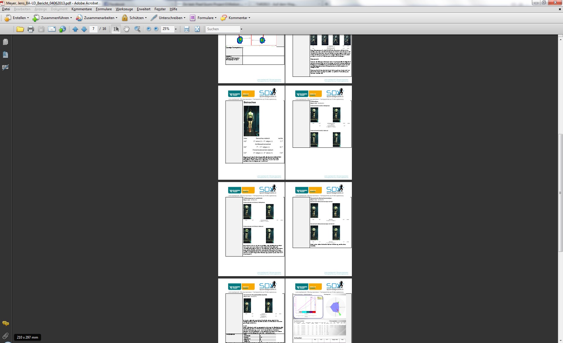Click the 210 x 297 mm page size label
Image resolution: width=563 pixels, height=343 pixels.
pyautogui.click(x=27, y=337)
